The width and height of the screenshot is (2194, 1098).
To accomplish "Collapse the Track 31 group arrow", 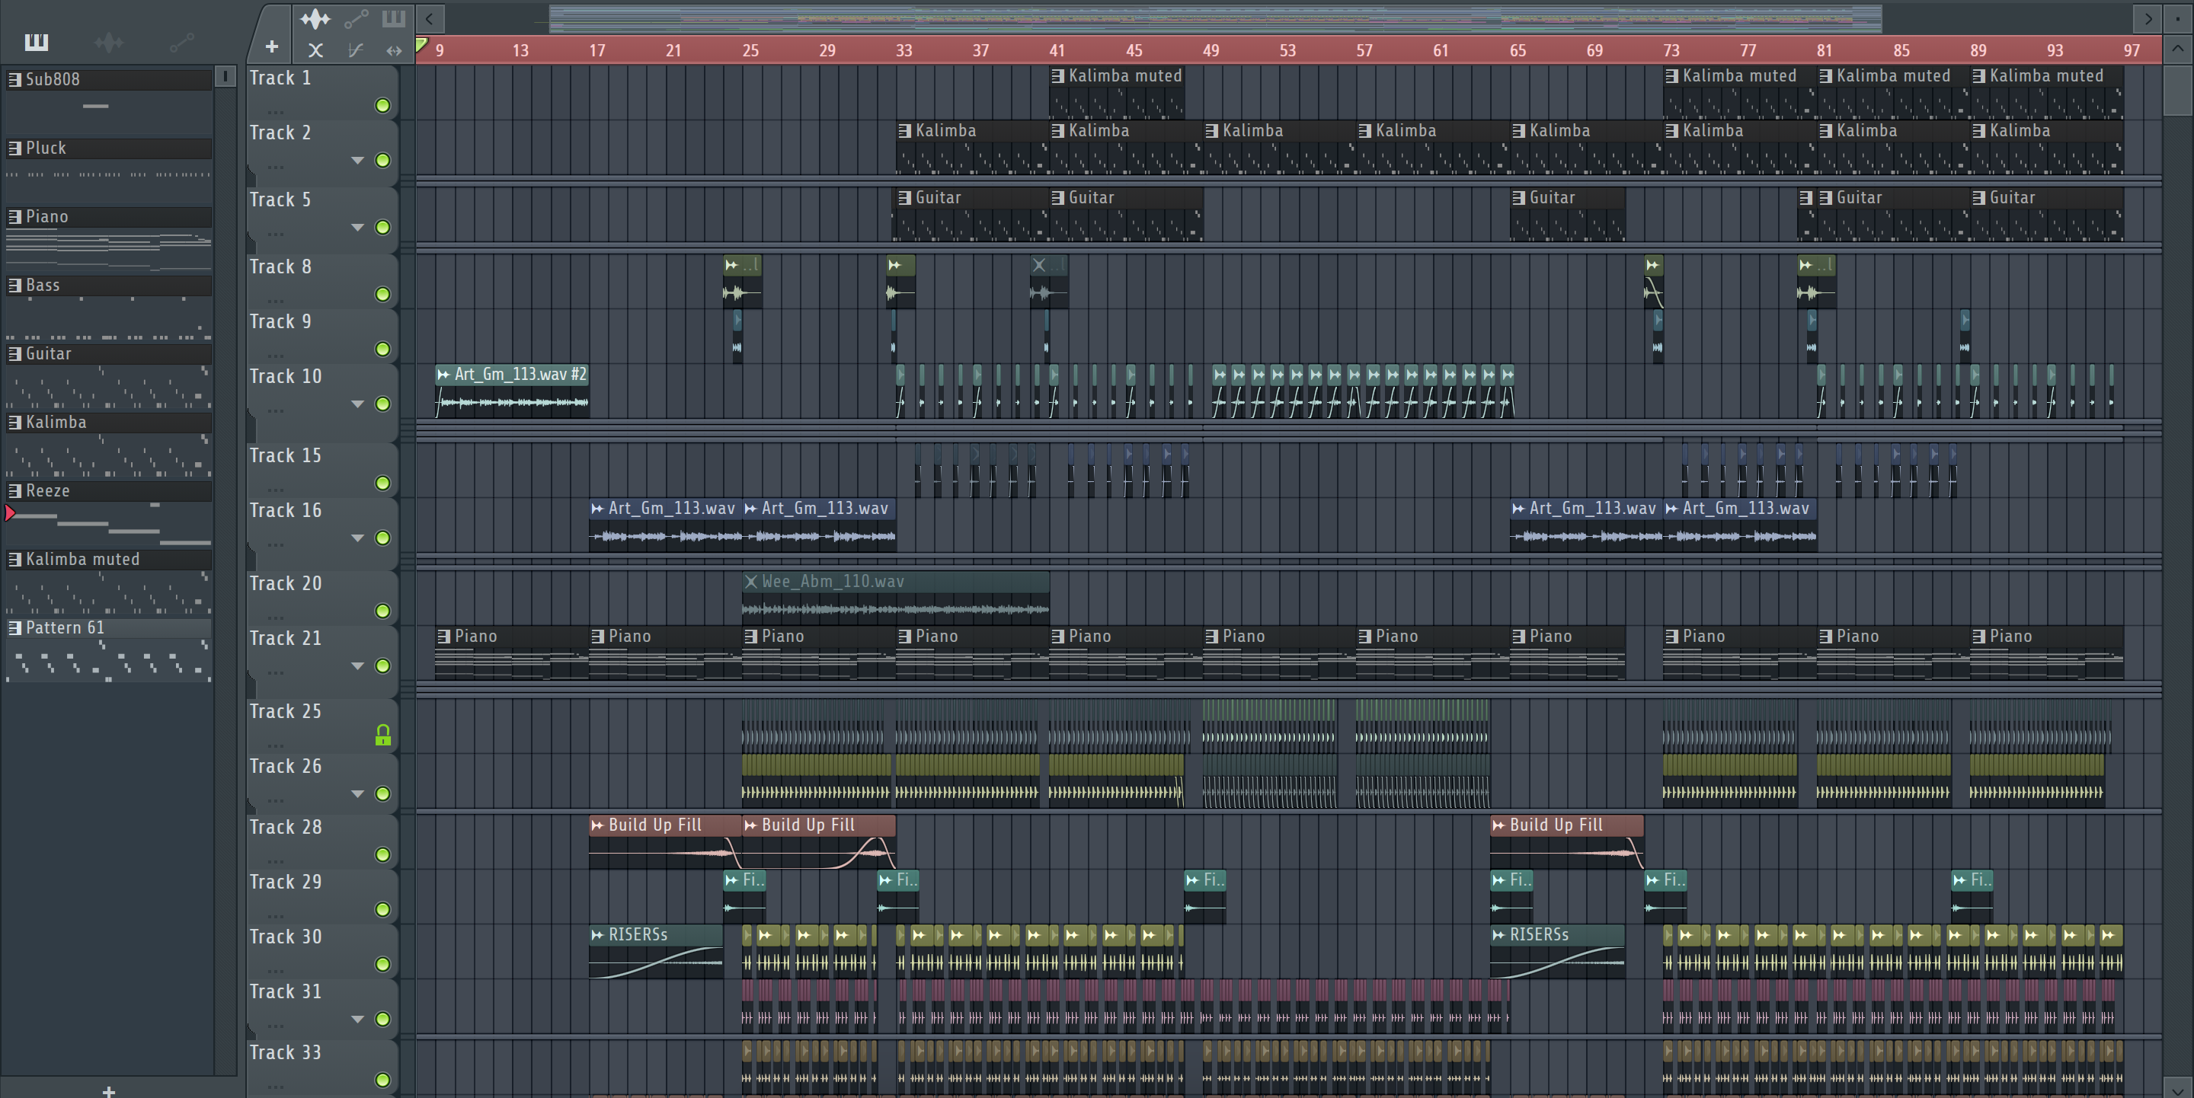I will 358,1019.
